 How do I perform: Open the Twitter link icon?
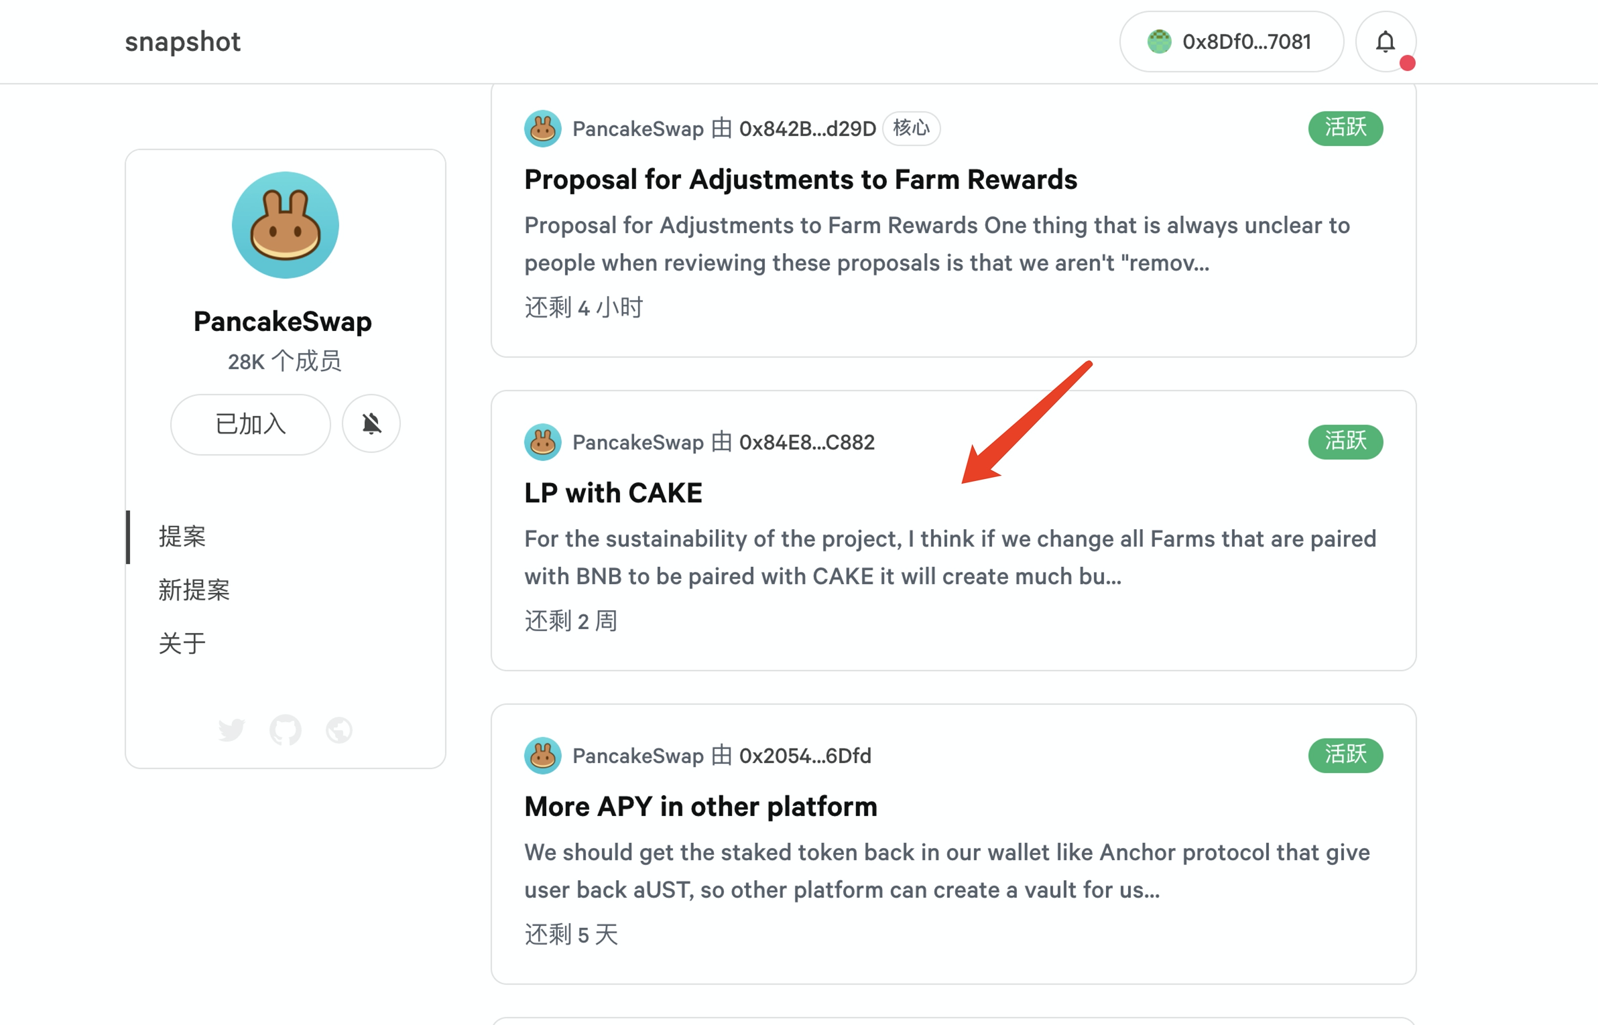[x=231, y=730]
